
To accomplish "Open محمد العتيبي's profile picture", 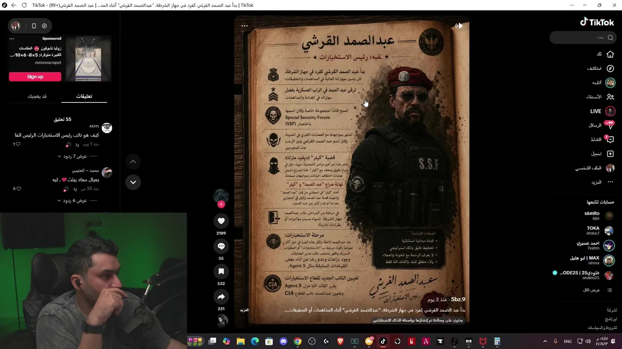I will pyautogui.click(x=107, y=173).
